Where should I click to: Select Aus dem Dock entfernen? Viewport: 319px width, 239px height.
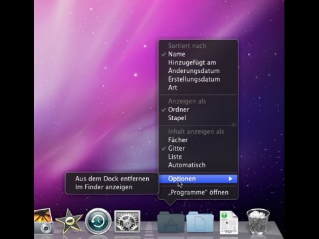pos(112,179)
